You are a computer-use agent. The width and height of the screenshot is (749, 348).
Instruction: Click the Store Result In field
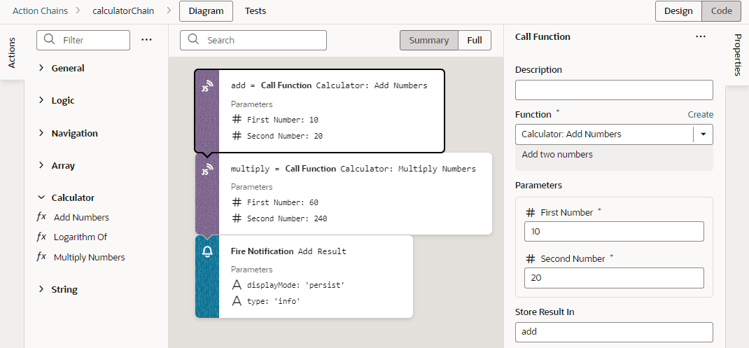pos(613,332)
